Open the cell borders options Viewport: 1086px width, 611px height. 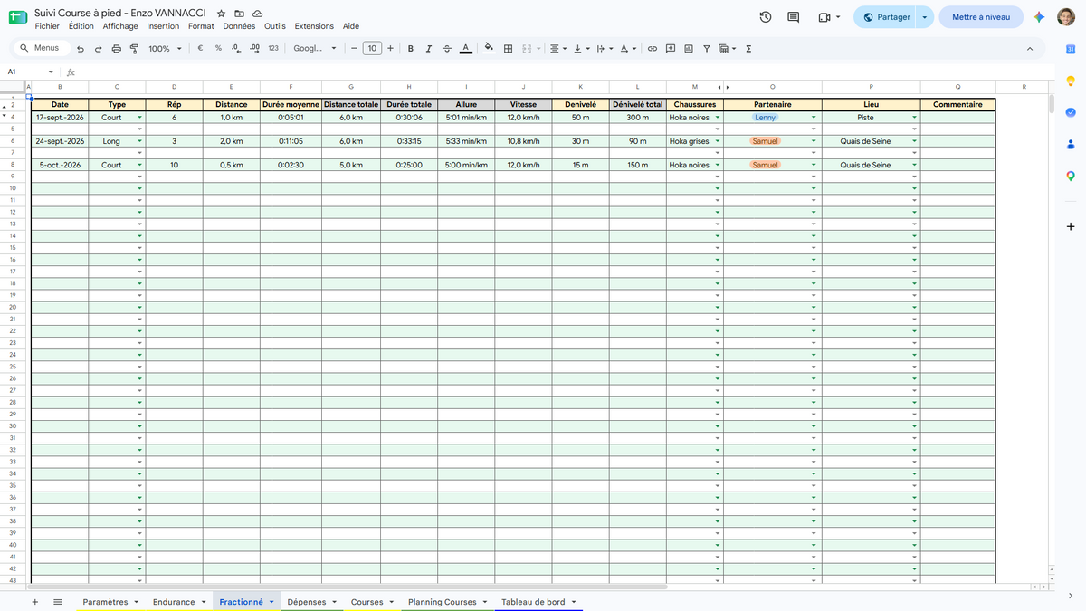click(x=509, y=49)
